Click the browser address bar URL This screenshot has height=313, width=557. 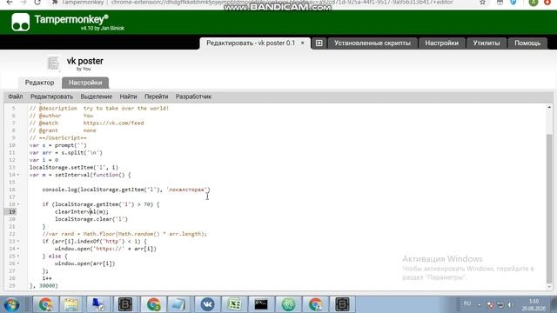click(282, 3)
